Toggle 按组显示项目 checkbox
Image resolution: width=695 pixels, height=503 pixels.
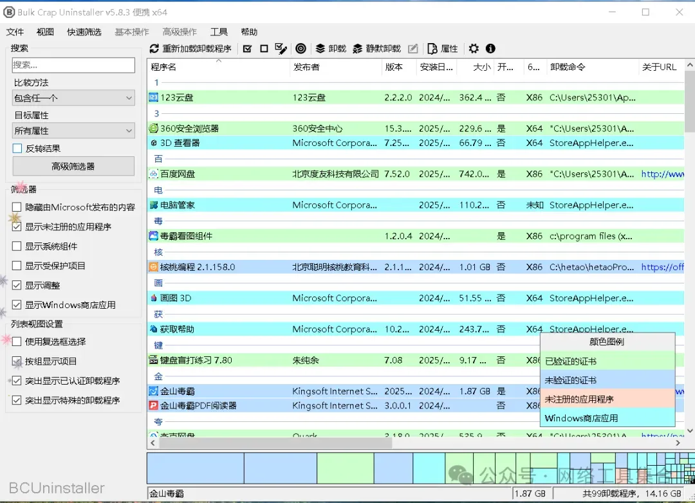click(x=17, y=361)
